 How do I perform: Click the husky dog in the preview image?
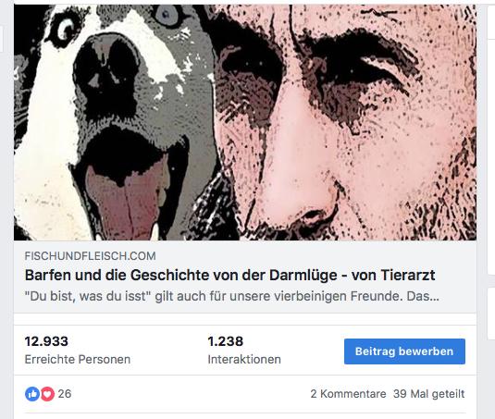coord(107,122)
